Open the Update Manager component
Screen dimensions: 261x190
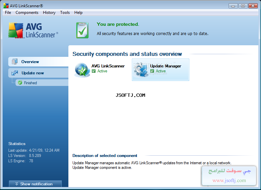click(161, 70)
